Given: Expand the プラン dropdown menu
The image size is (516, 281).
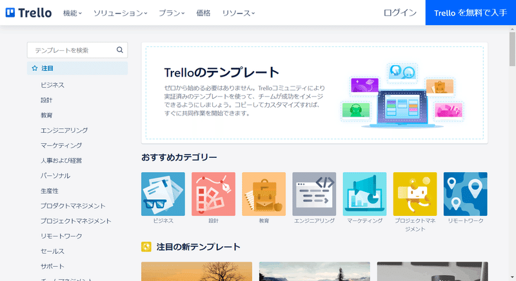Looking at the screenshot, I should [x=172, y=13].
